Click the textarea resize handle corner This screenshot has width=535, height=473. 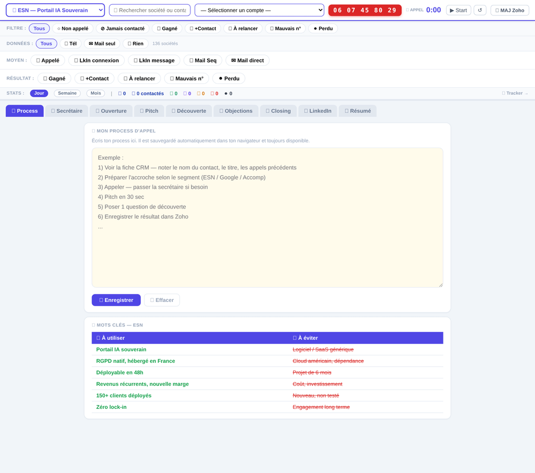pos(441,285)
